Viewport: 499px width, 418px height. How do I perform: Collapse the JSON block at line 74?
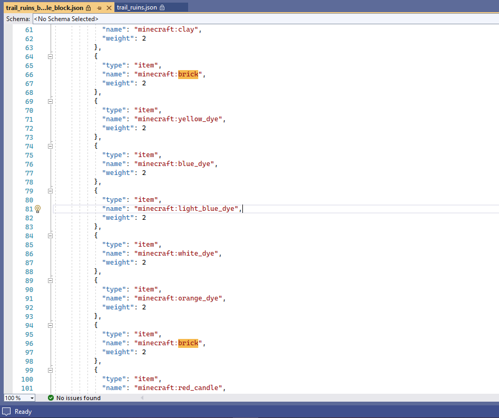click(51, 146)
